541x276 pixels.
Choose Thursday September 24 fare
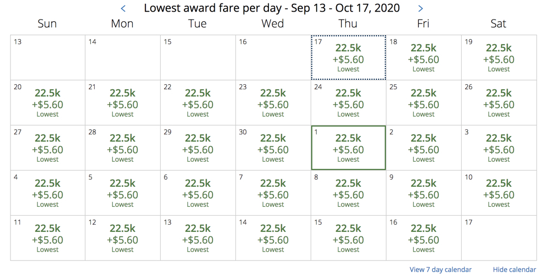click(348, 103)
